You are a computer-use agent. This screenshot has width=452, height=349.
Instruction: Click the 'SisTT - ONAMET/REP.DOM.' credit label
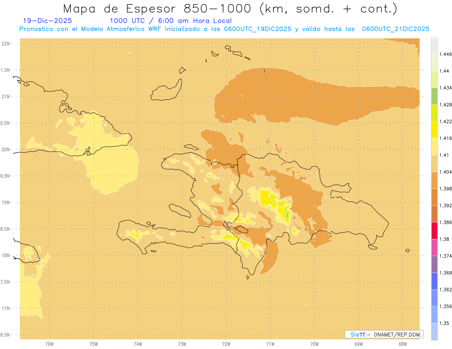384,334
